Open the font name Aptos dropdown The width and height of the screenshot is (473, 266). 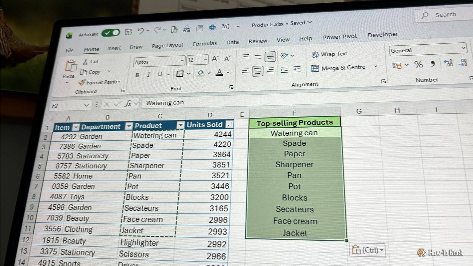182,61
